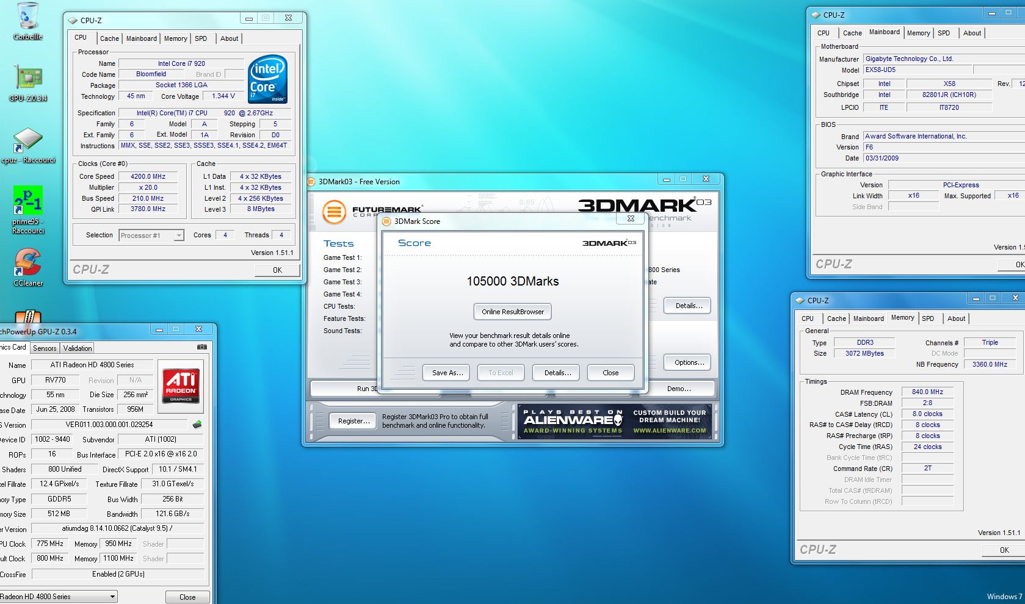The width and height of the screenshot is (1025, 604).
Task: Switch to Mainboard tab in CPU-Z CPU window
Action: (x=141, y=38)
